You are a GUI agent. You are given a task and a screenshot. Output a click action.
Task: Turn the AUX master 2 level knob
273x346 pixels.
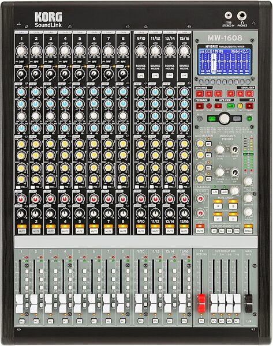200,155
